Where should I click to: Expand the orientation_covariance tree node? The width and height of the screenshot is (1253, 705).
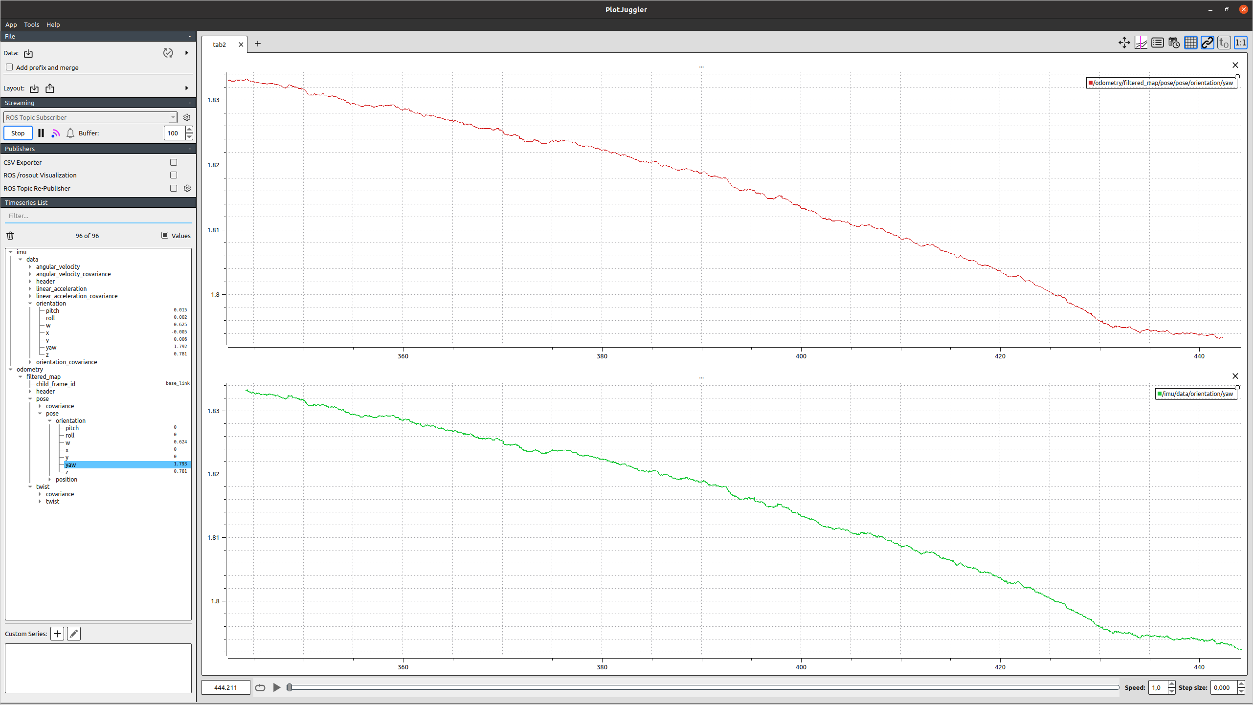click(x=30, y=361)
